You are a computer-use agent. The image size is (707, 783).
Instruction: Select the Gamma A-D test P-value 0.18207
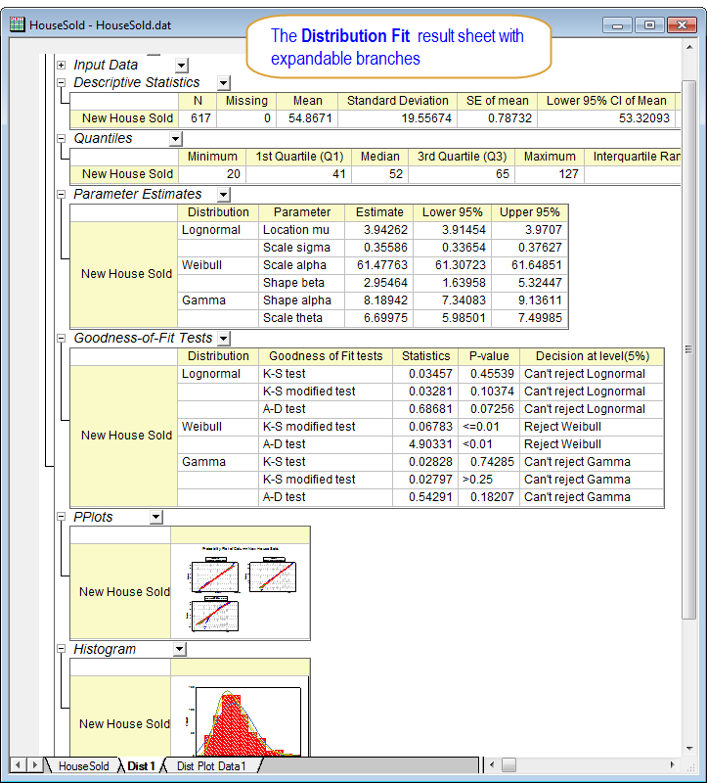pyautogui.click(x=489, y=497)
